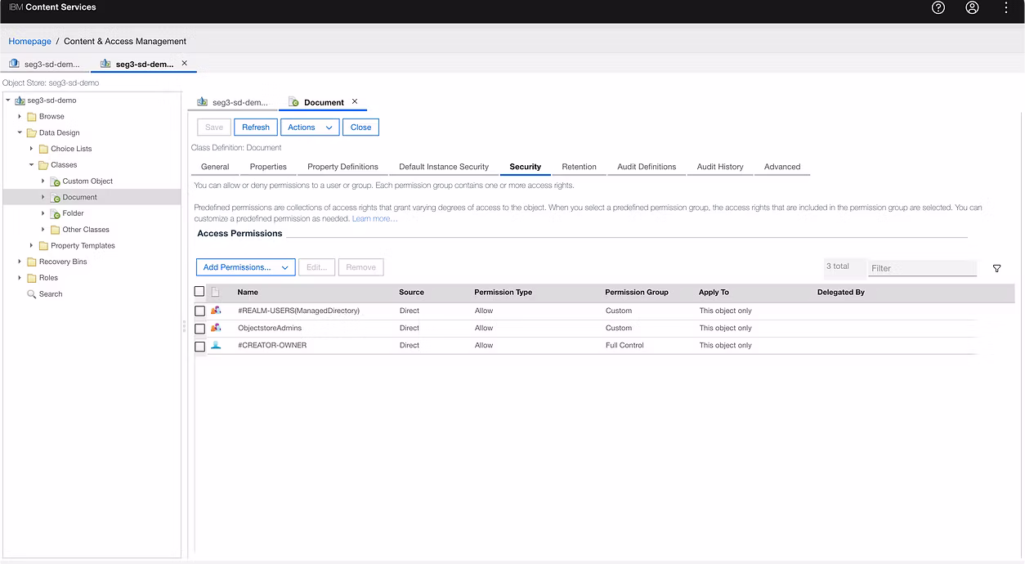
Task: Open the Add Permissions dropdown
Action: (246, 267)
